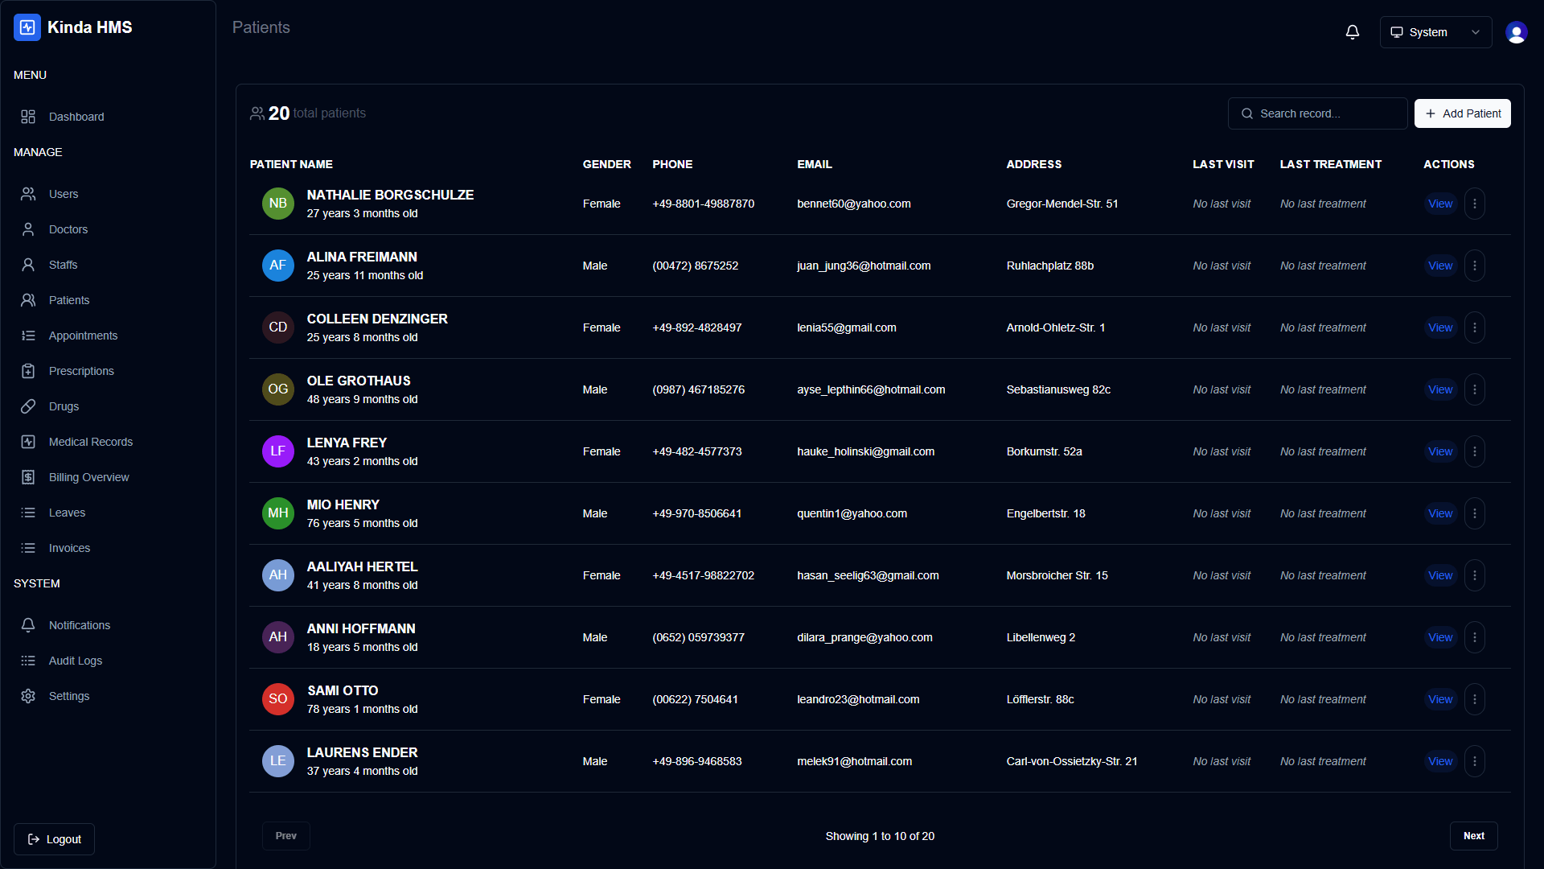Screen dimensions: 1544x869
Task: Click the Kinda HMS logo icon
Action: tap(27, 27)
